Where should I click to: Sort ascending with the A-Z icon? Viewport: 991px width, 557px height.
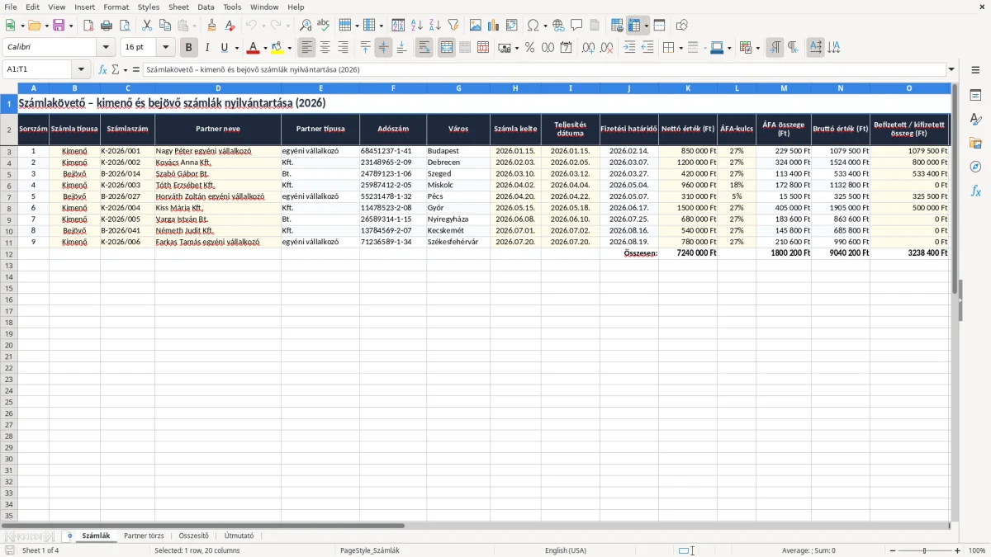416,26
